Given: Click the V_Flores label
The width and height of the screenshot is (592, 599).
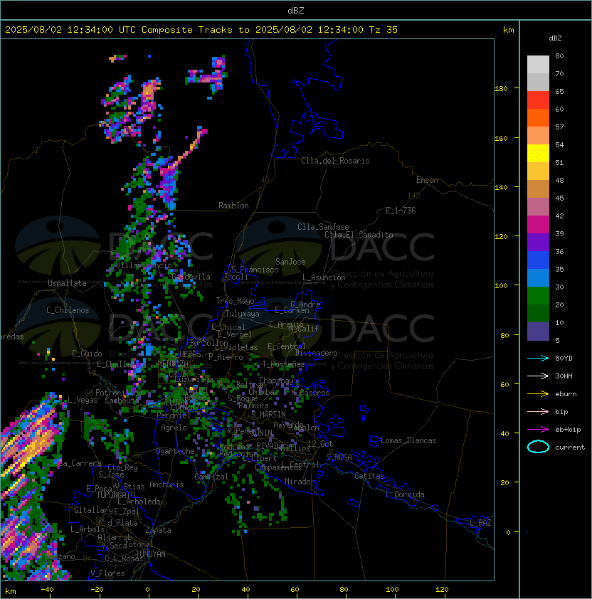Looking at the screenshot, I should click(x=107, y=573).
